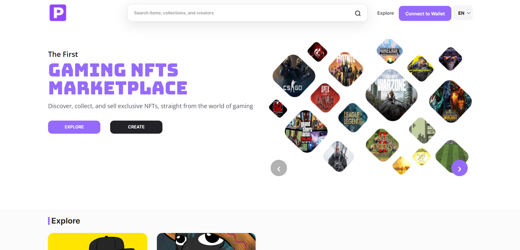The height and width of the screenshot is (250, 520).
Task: Click the black CREATE button
Action: pyautogui.click(x=136, y=127)
